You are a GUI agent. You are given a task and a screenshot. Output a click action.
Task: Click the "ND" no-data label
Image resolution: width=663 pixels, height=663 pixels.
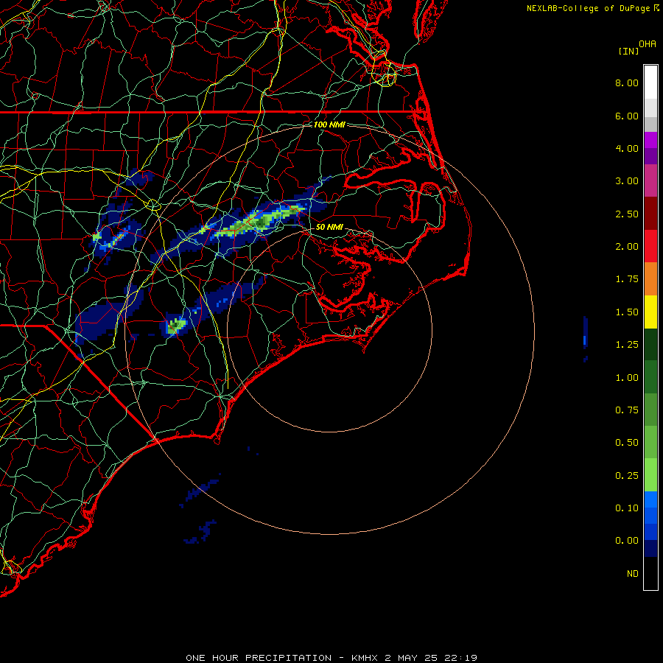[633, 574]
